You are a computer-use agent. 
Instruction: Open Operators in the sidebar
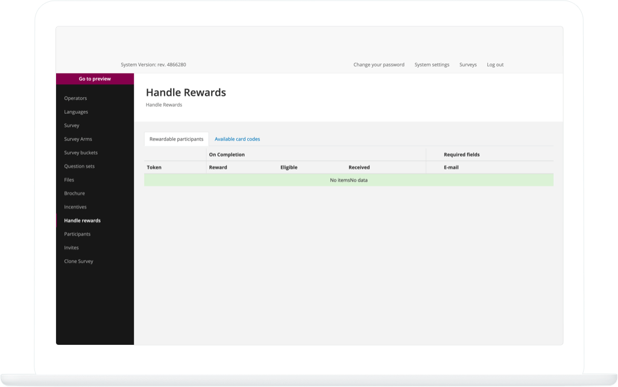[x=75, y=98]
